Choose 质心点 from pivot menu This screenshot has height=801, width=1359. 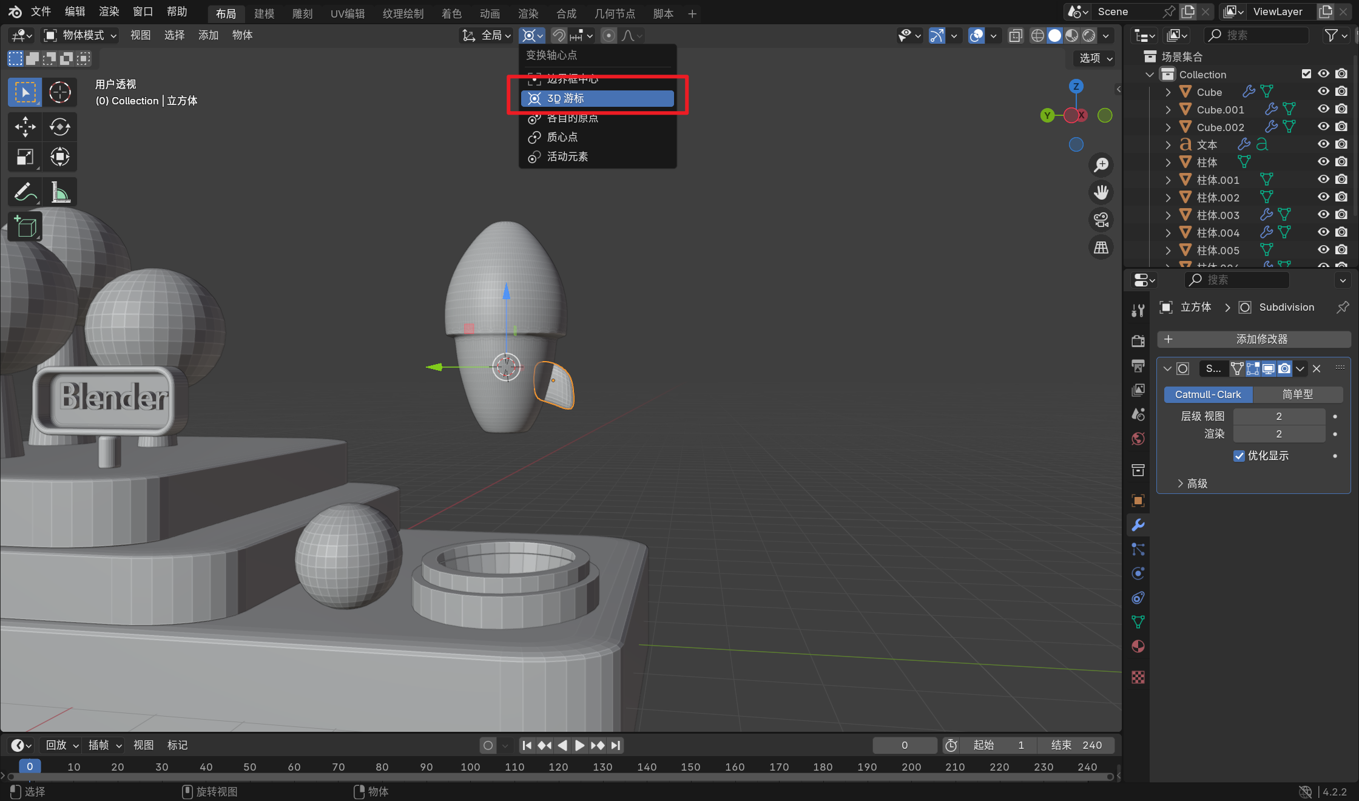(562, 137)
